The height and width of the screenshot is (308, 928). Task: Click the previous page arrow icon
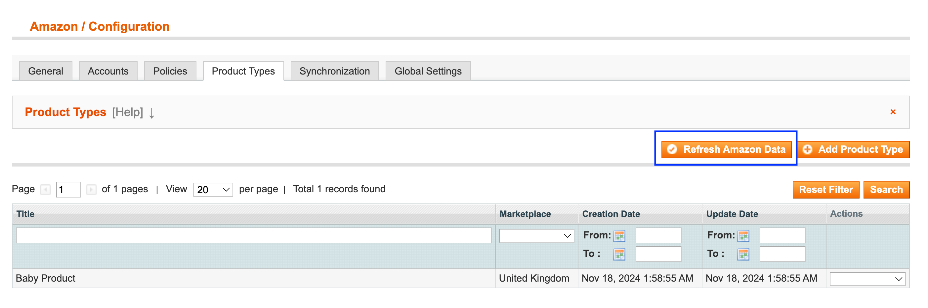point(45,189)
